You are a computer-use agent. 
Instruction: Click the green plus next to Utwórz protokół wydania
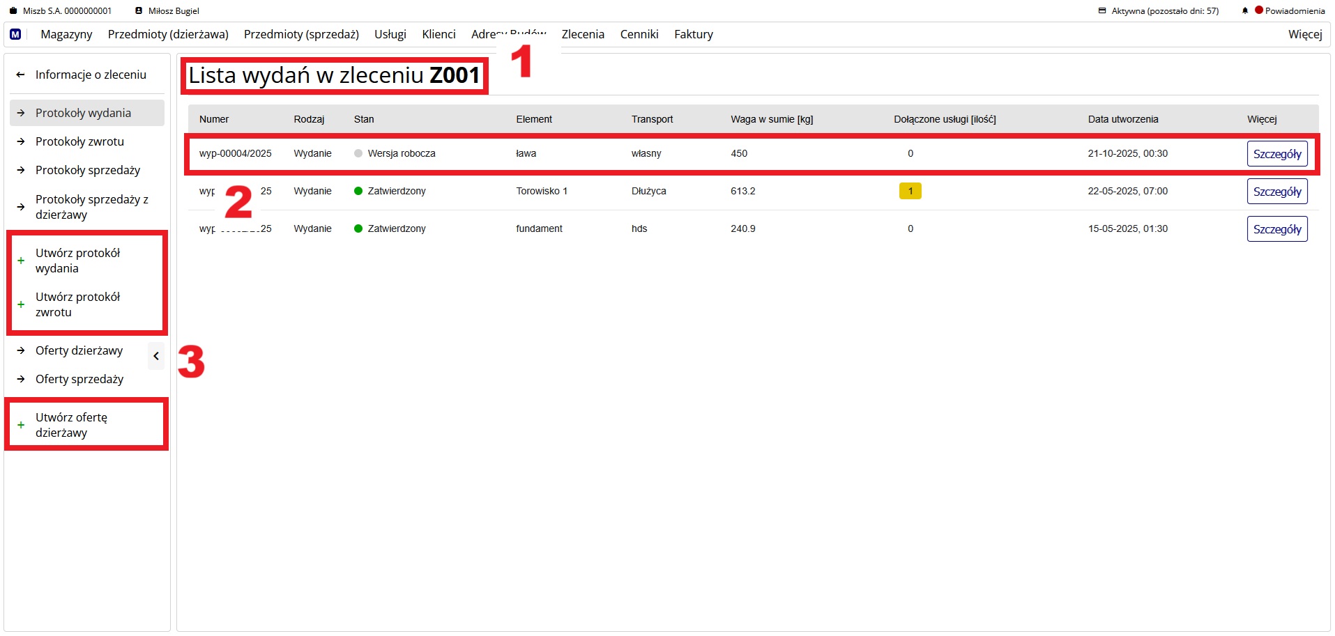(21, 261)
